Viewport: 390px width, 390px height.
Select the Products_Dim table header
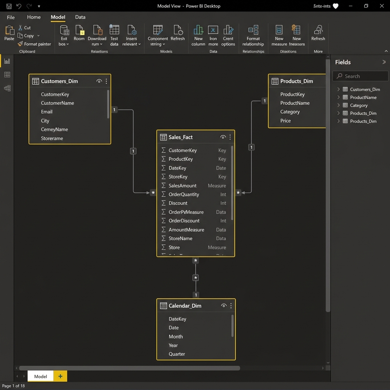[297, 81]
